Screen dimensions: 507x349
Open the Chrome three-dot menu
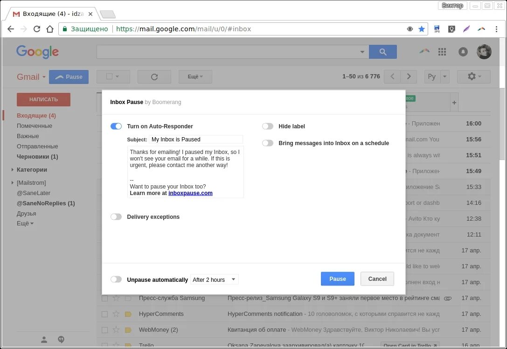click(x=496, y=29)
